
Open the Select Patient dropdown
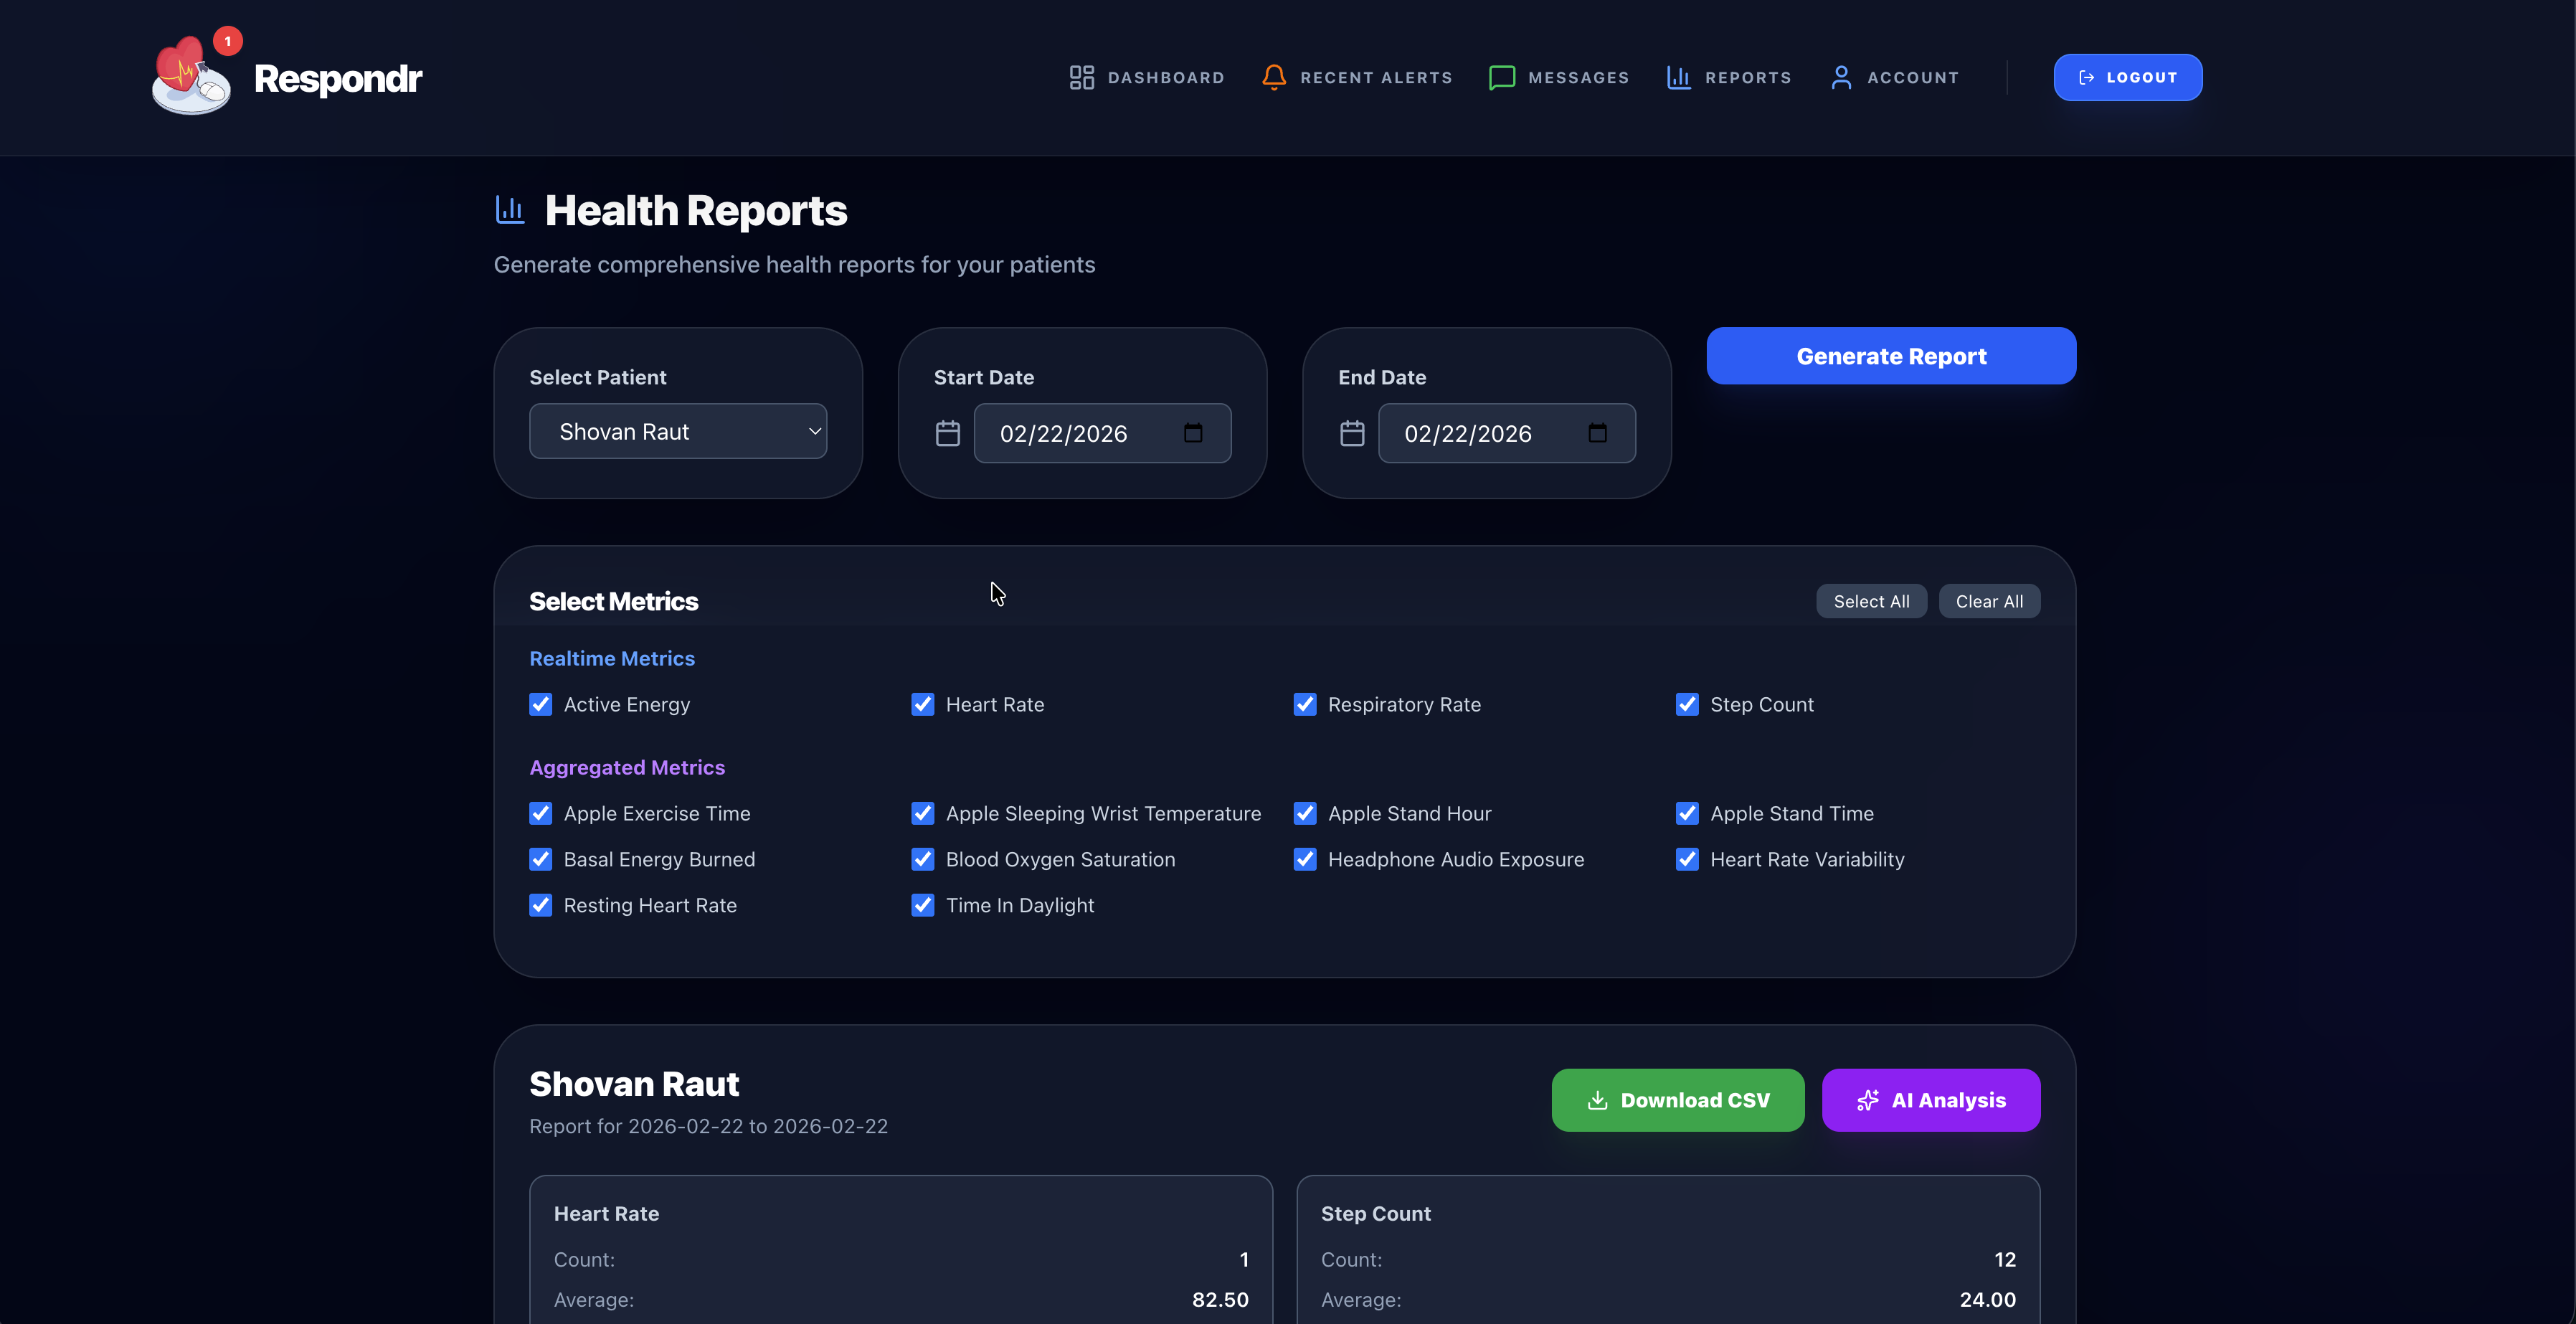pyautogui.click(x=678, y=431)
